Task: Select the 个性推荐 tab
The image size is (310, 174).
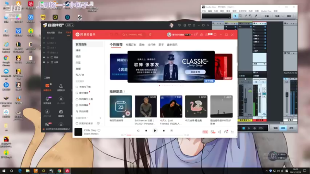Action: [x=116, y=45]
